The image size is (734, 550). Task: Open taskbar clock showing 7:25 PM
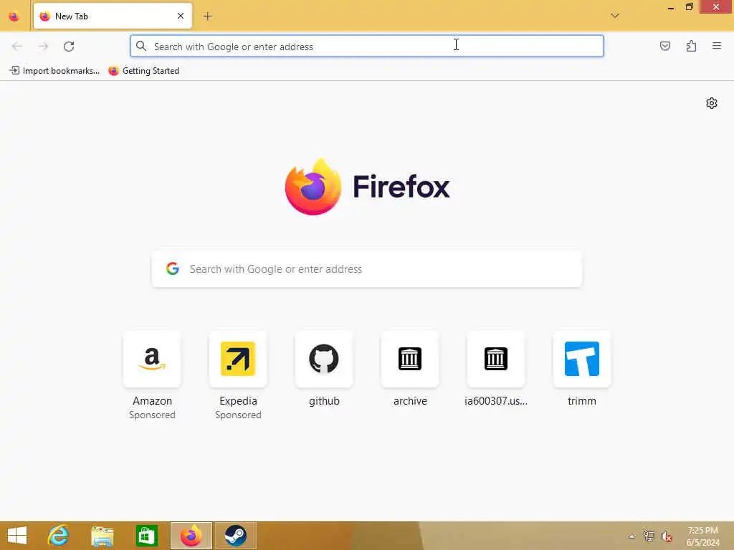point(702,536)
